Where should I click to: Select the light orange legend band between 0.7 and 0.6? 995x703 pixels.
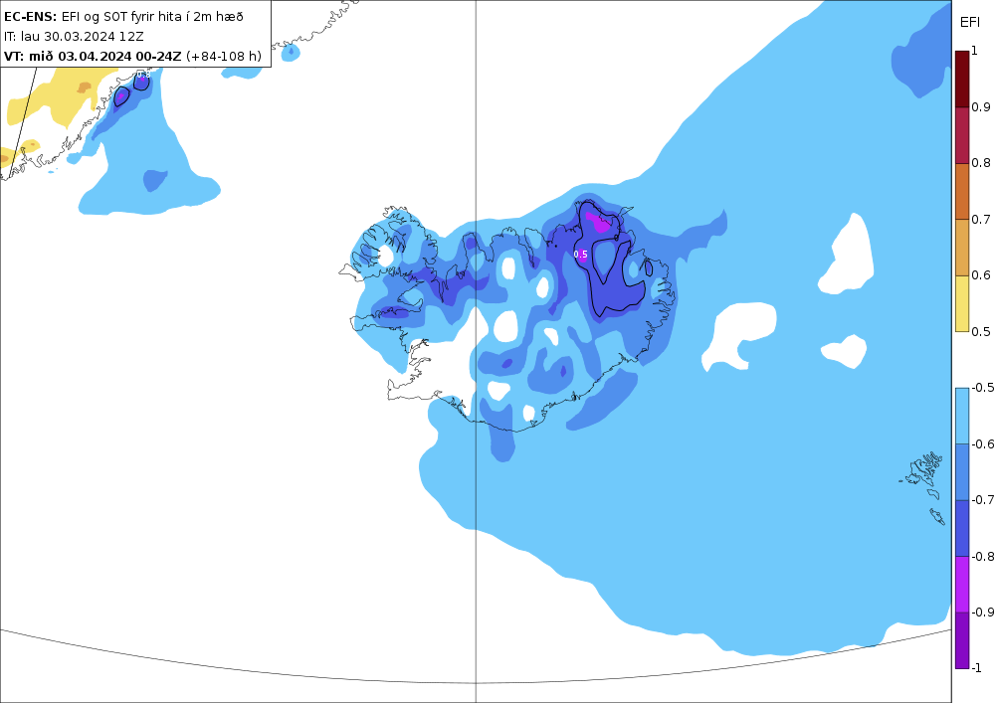962,248
